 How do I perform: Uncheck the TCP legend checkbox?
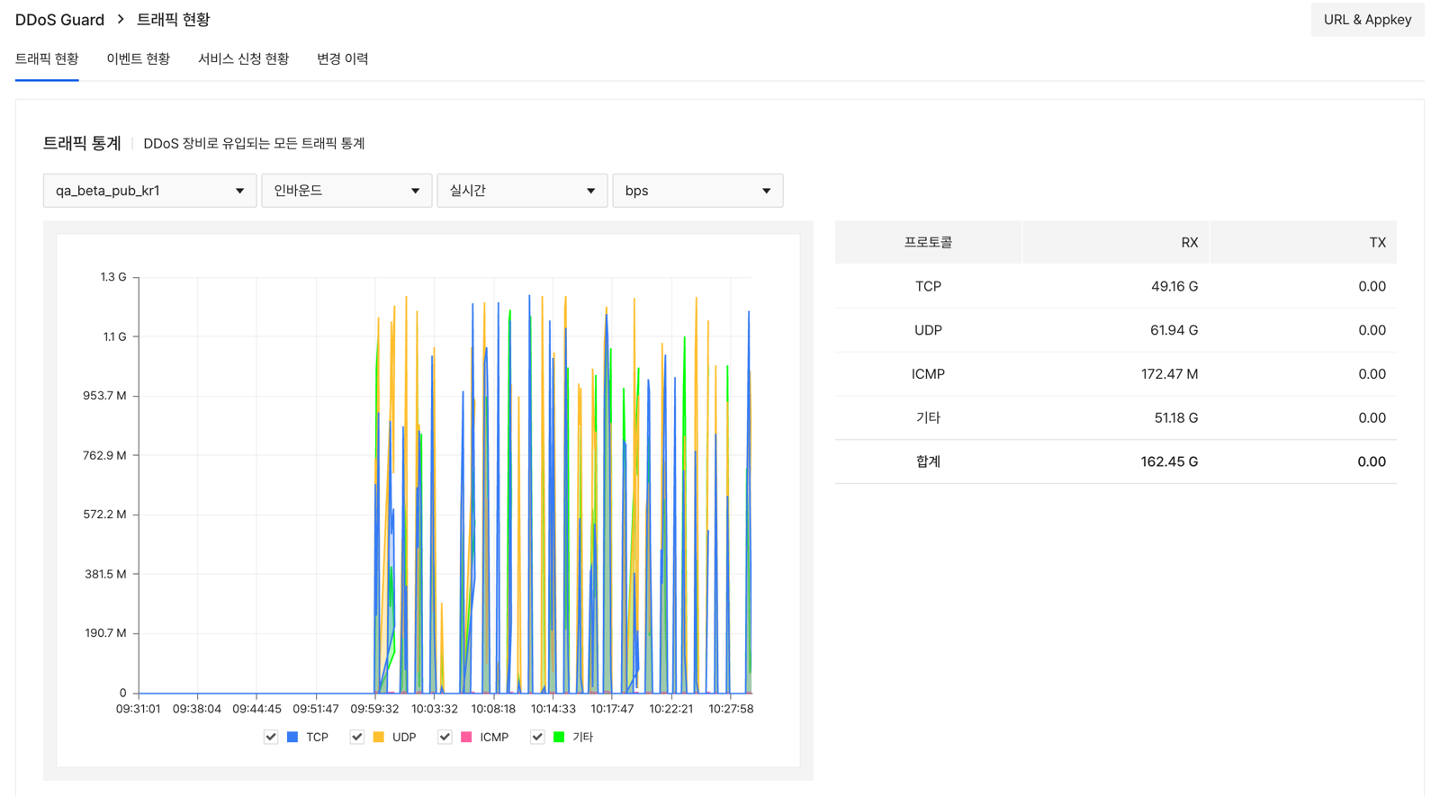(271, 737)
